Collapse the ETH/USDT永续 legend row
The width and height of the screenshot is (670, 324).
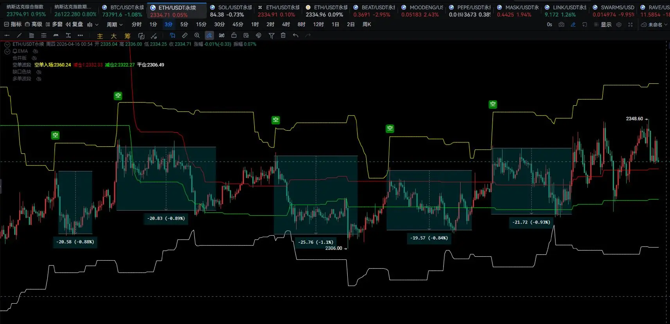[x=7, y=45]
